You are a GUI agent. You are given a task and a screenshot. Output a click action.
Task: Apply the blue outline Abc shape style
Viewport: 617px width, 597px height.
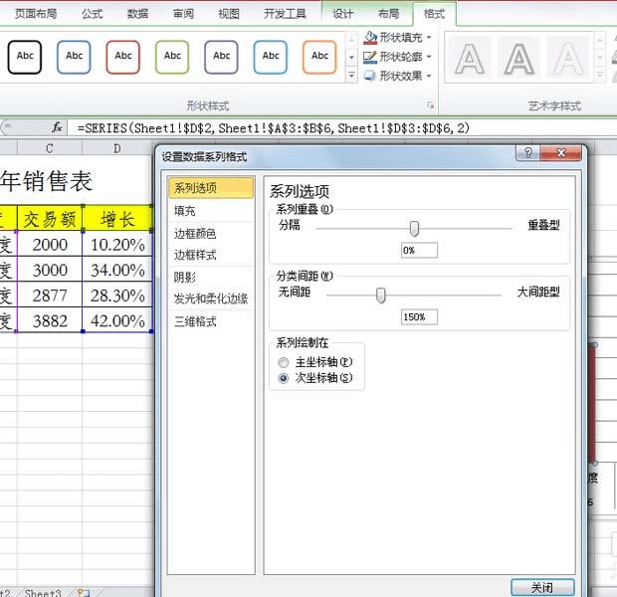pos(74,57)
